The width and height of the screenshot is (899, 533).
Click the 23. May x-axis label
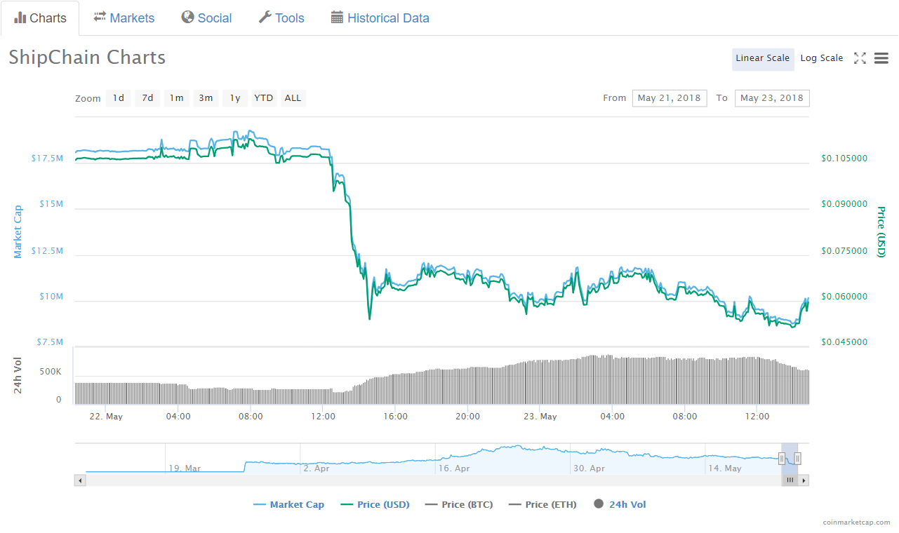coord(540,417)
